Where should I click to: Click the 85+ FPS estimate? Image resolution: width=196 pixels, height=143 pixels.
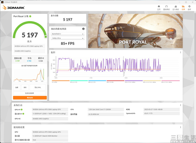point(68,43)
